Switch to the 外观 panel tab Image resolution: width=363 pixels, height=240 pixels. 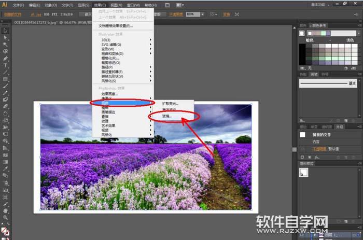coord(340,127)
